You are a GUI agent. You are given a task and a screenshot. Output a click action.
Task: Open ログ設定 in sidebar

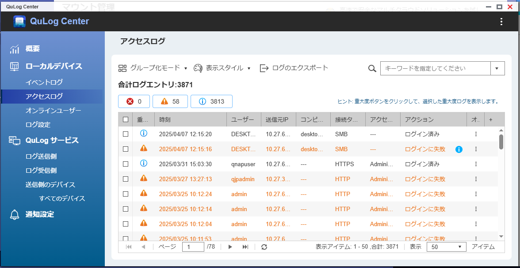coord(38,125)
